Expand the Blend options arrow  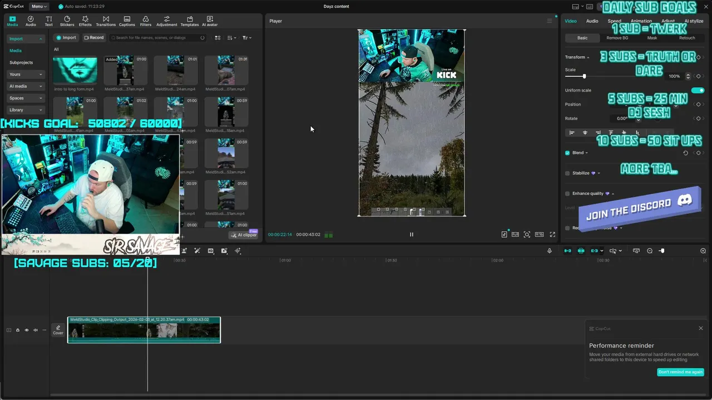click(586, 153)
